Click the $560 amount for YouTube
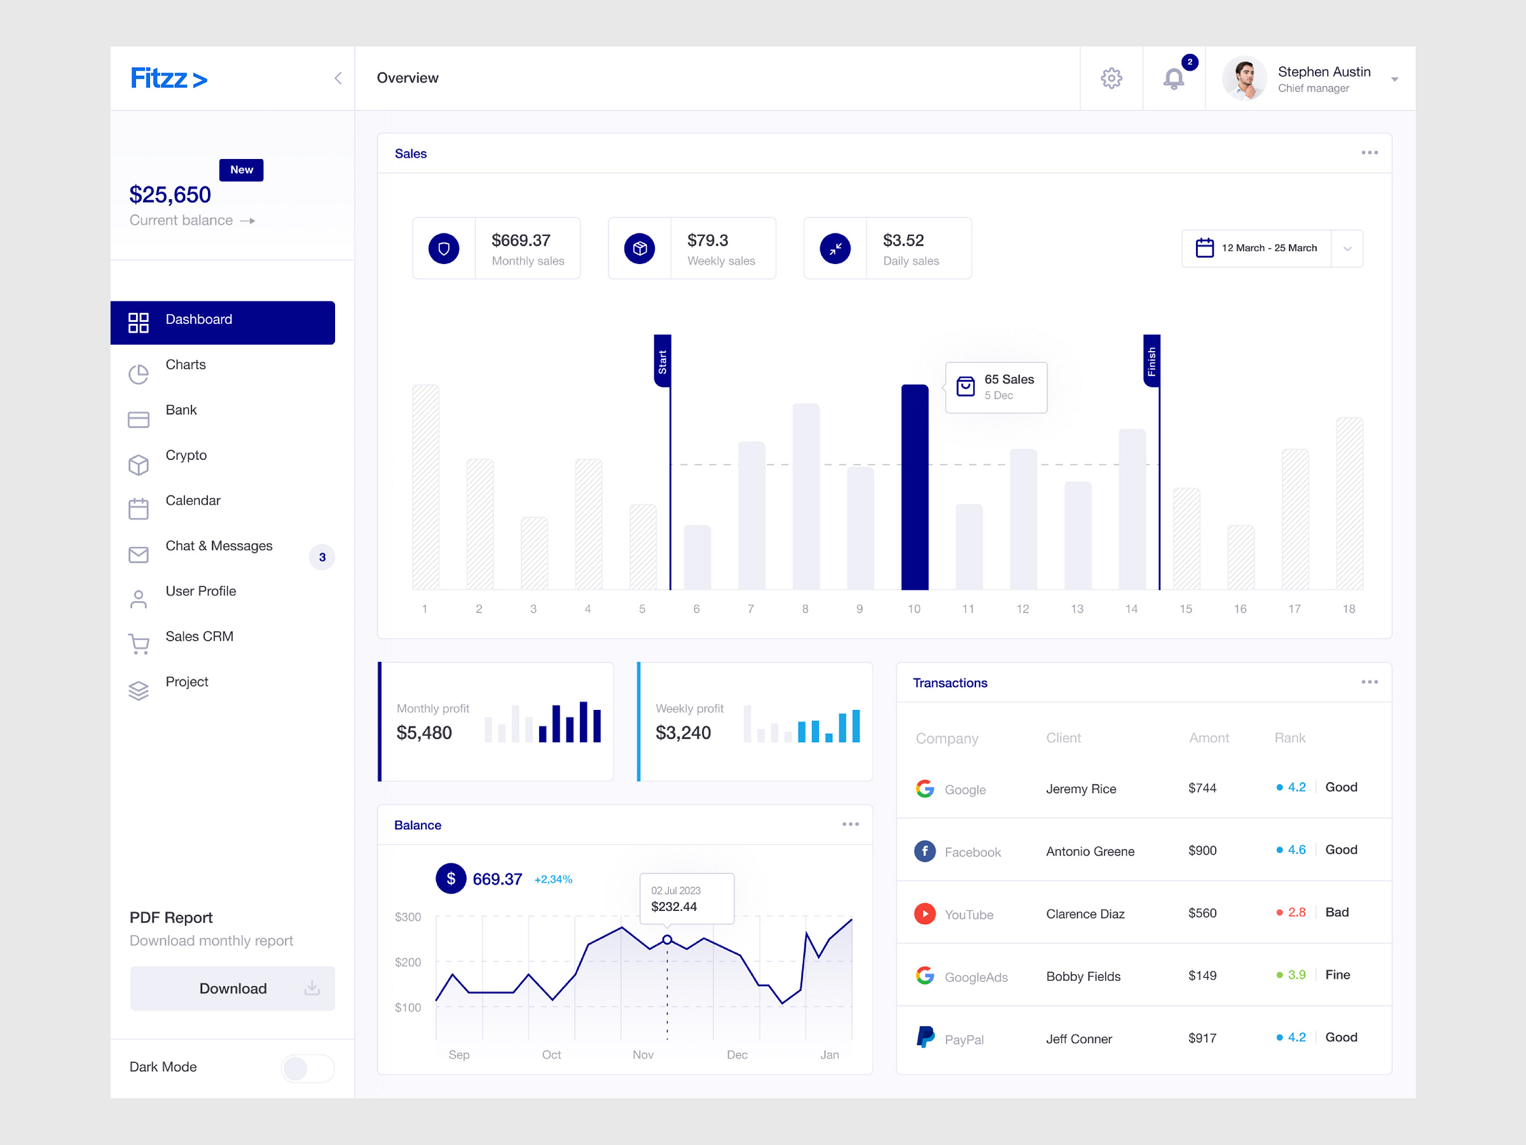The width and height of the screenshot is (1526, 1145). pyautogui.click(x=1202, y=913)
